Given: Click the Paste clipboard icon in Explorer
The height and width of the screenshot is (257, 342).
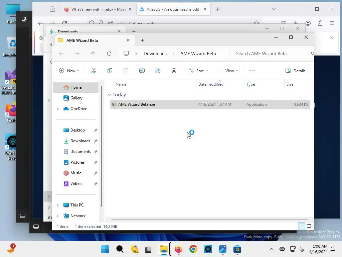Looking at the screenshot, I should [x=126, y=71].
